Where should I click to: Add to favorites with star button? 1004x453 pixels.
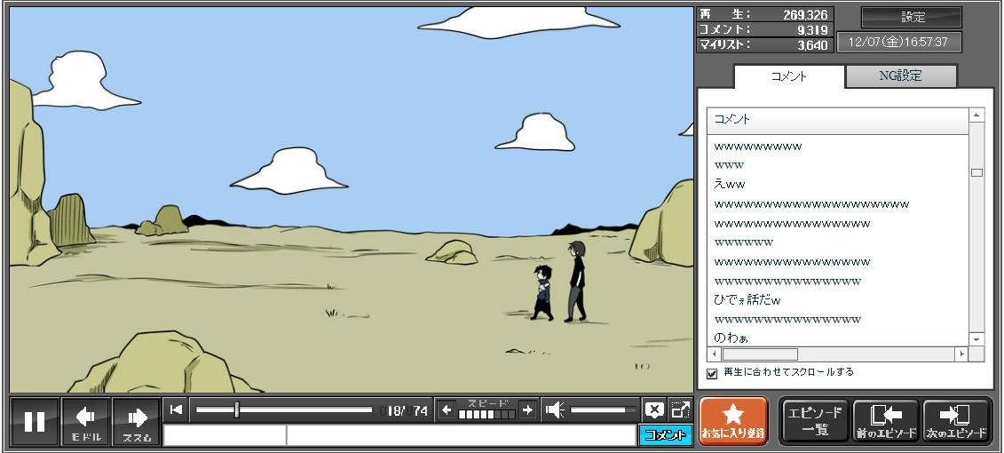point(733,421)
